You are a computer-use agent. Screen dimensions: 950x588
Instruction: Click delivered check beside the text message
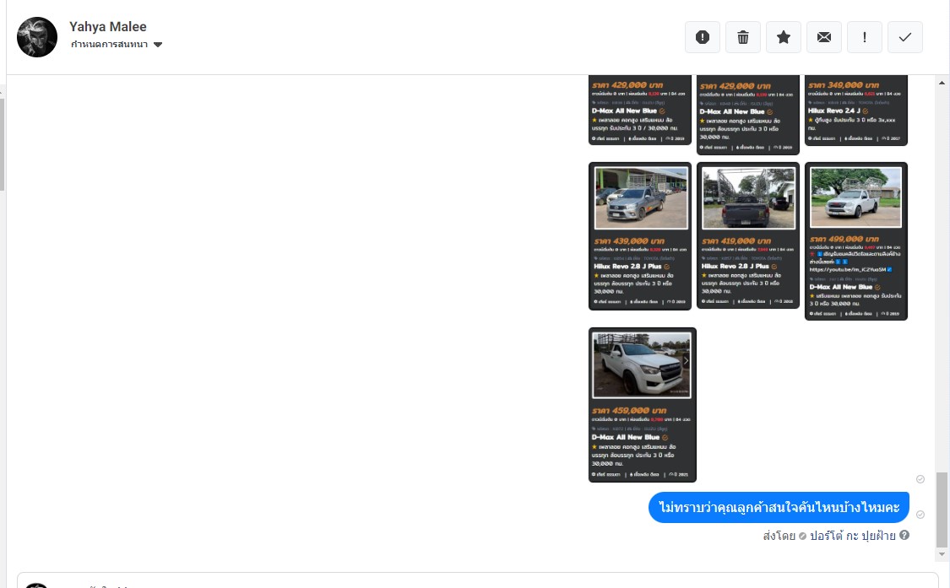(920, 515)
